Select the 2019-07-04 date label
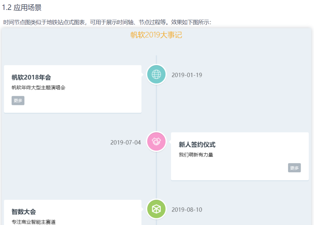The height and width of the screenshot is (225, 314). [x=125, y=143]
